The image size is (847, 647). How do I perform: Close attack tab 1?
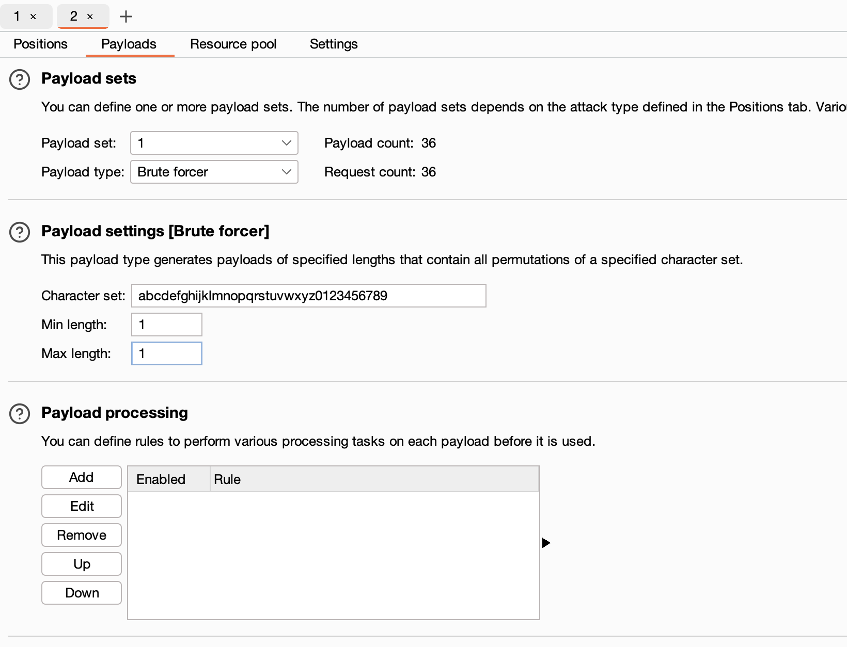point(33,17)
